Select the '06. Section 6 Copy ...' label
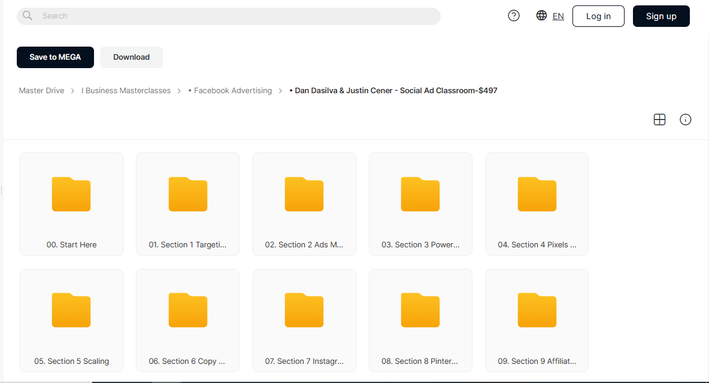 pyautogui.click(x=187, y=361)
